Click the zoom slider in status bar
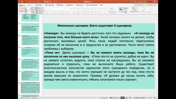 139,98
